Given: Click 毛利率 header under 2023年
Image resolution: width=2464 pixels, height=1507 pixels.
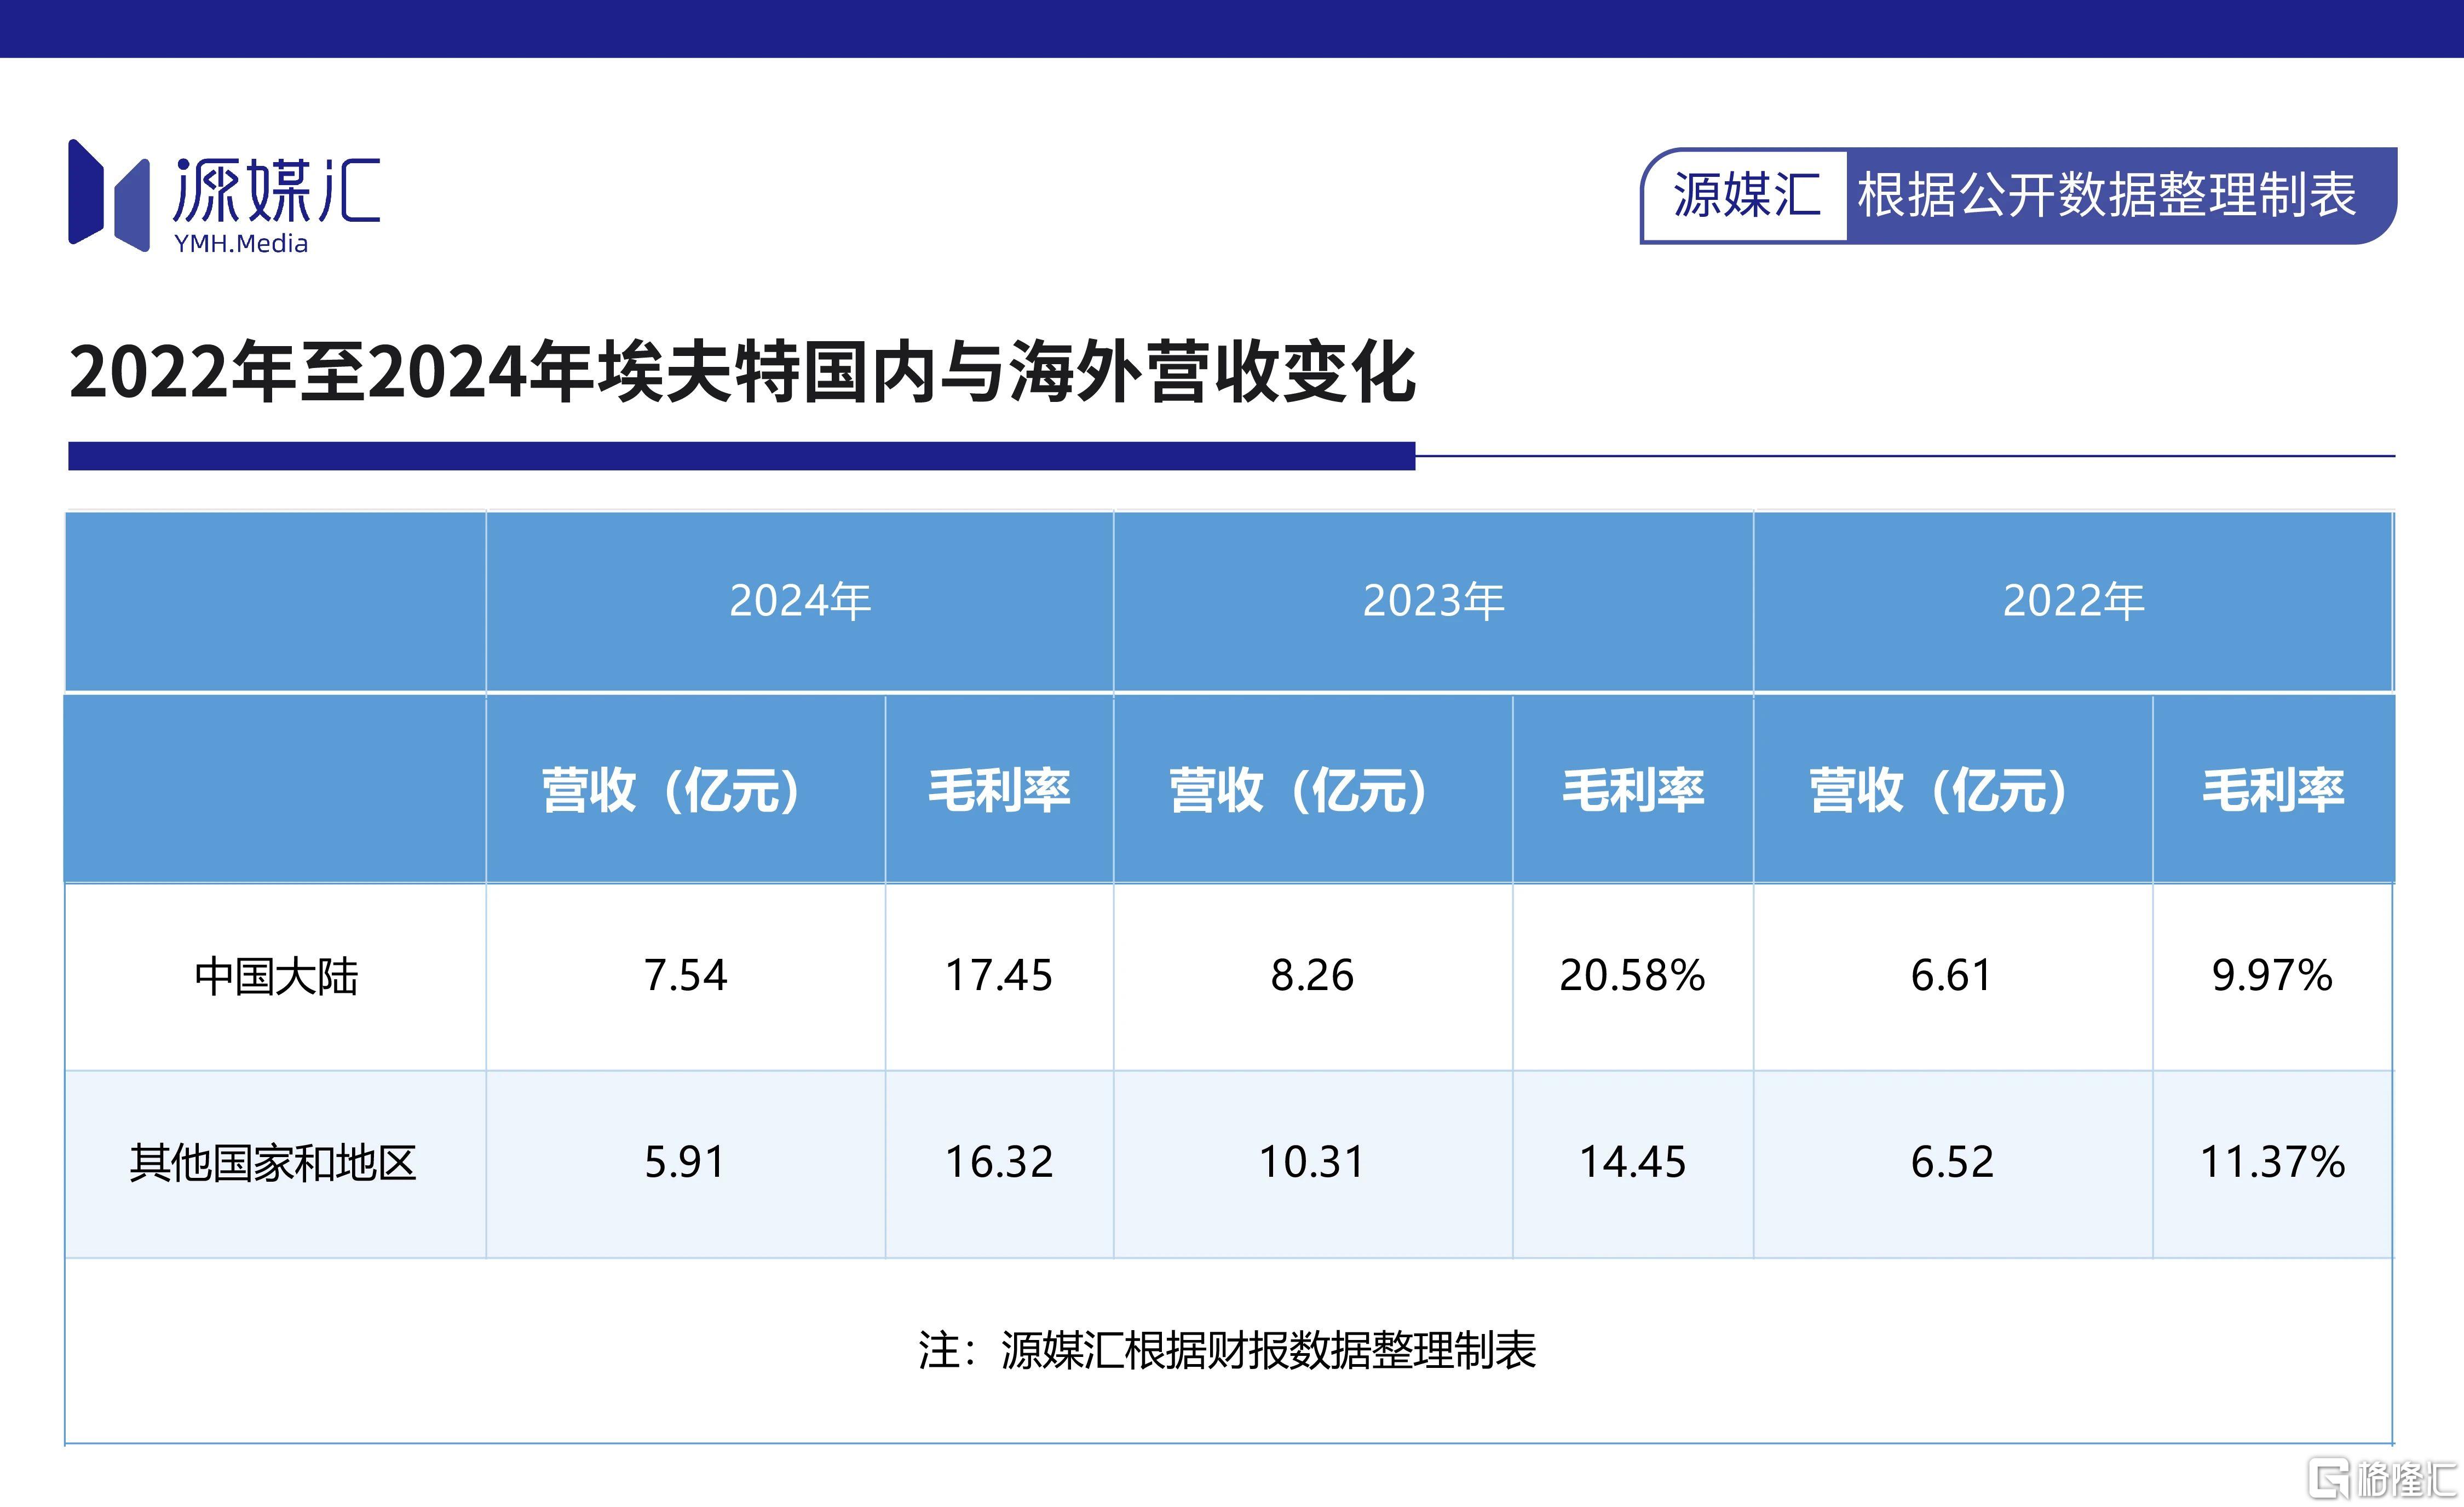Looking at the screenshot, I should pyautogui.click(x=1633, y=790).
